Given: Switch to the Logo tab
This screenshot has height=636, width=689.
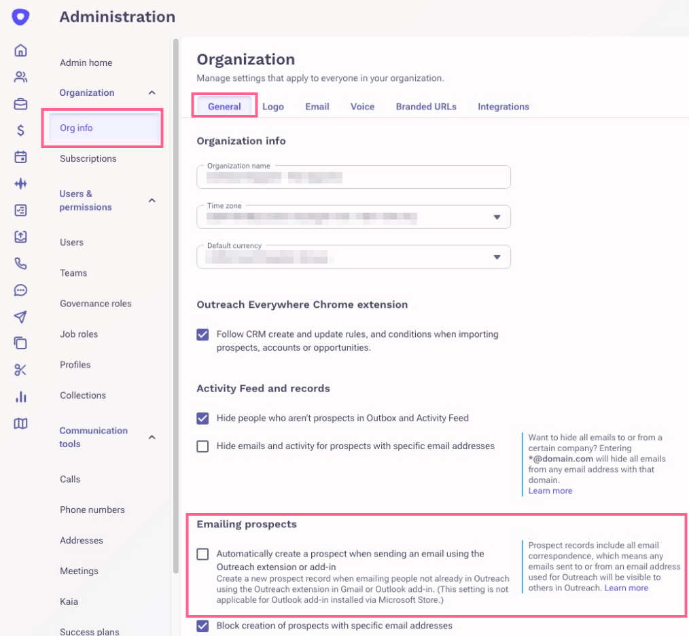Looking at the screenshot, I should pyautogui.click(x=273, y=107).
